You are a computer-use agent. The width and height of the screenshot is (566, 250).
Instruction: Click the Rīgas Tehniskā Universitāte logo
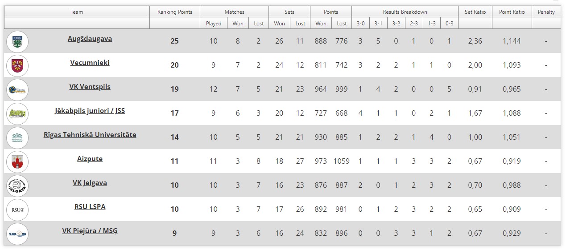pyautogui.click(x=17, y=137)
